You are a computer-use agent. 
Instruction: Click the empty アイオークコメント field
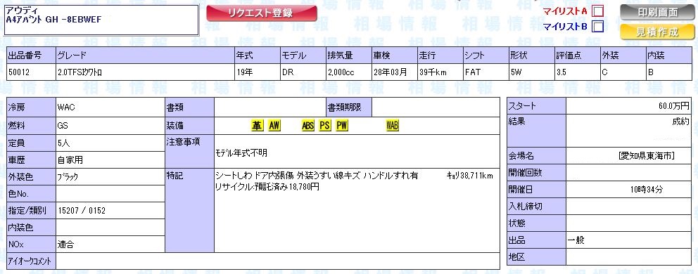pos(278,261)
